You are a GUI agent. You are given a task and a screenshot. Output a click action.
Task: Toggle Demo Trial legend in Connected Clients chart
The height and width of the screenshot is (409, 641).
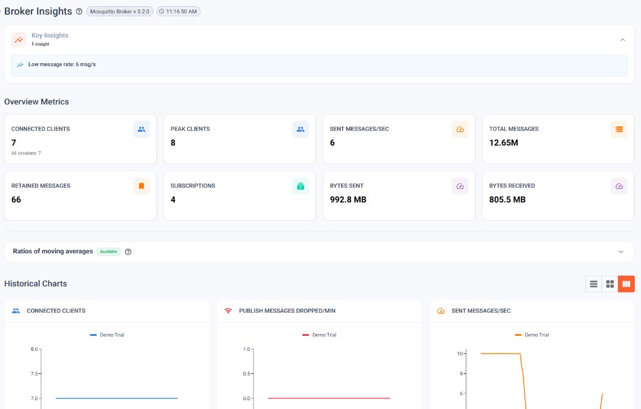(x=107, y=335)
